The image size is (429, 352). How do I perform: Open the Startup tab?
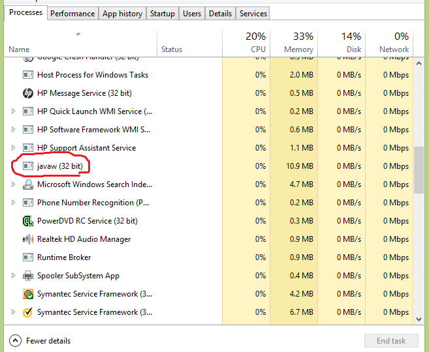click(x=162, y=14)
